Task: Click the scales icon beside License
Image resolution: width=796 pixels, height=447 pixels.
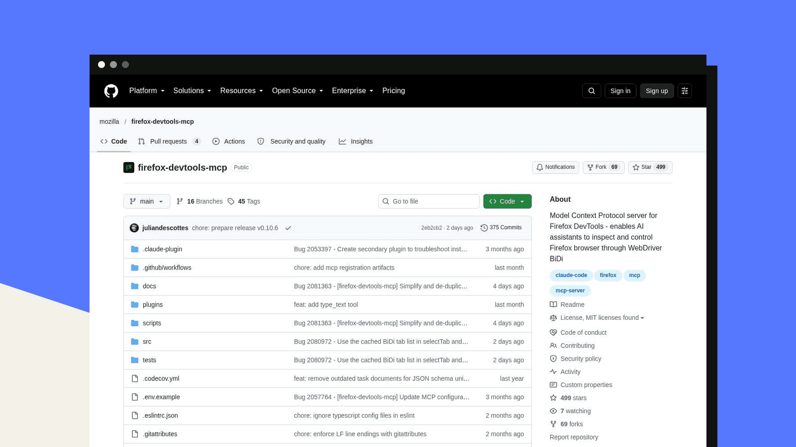Action: click(553, 318)
